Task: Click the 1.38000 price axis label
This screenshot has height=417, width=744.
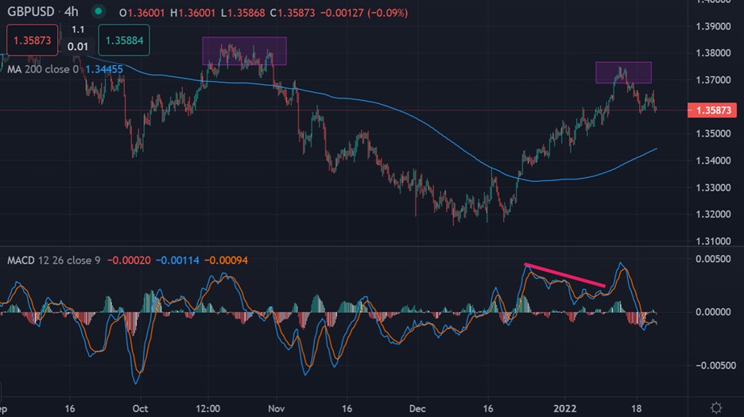Action: click(713, 53)
